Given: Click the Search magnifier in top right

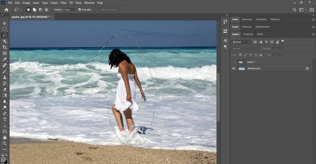Looking at the screenshot, I should (x=294, y=10).
